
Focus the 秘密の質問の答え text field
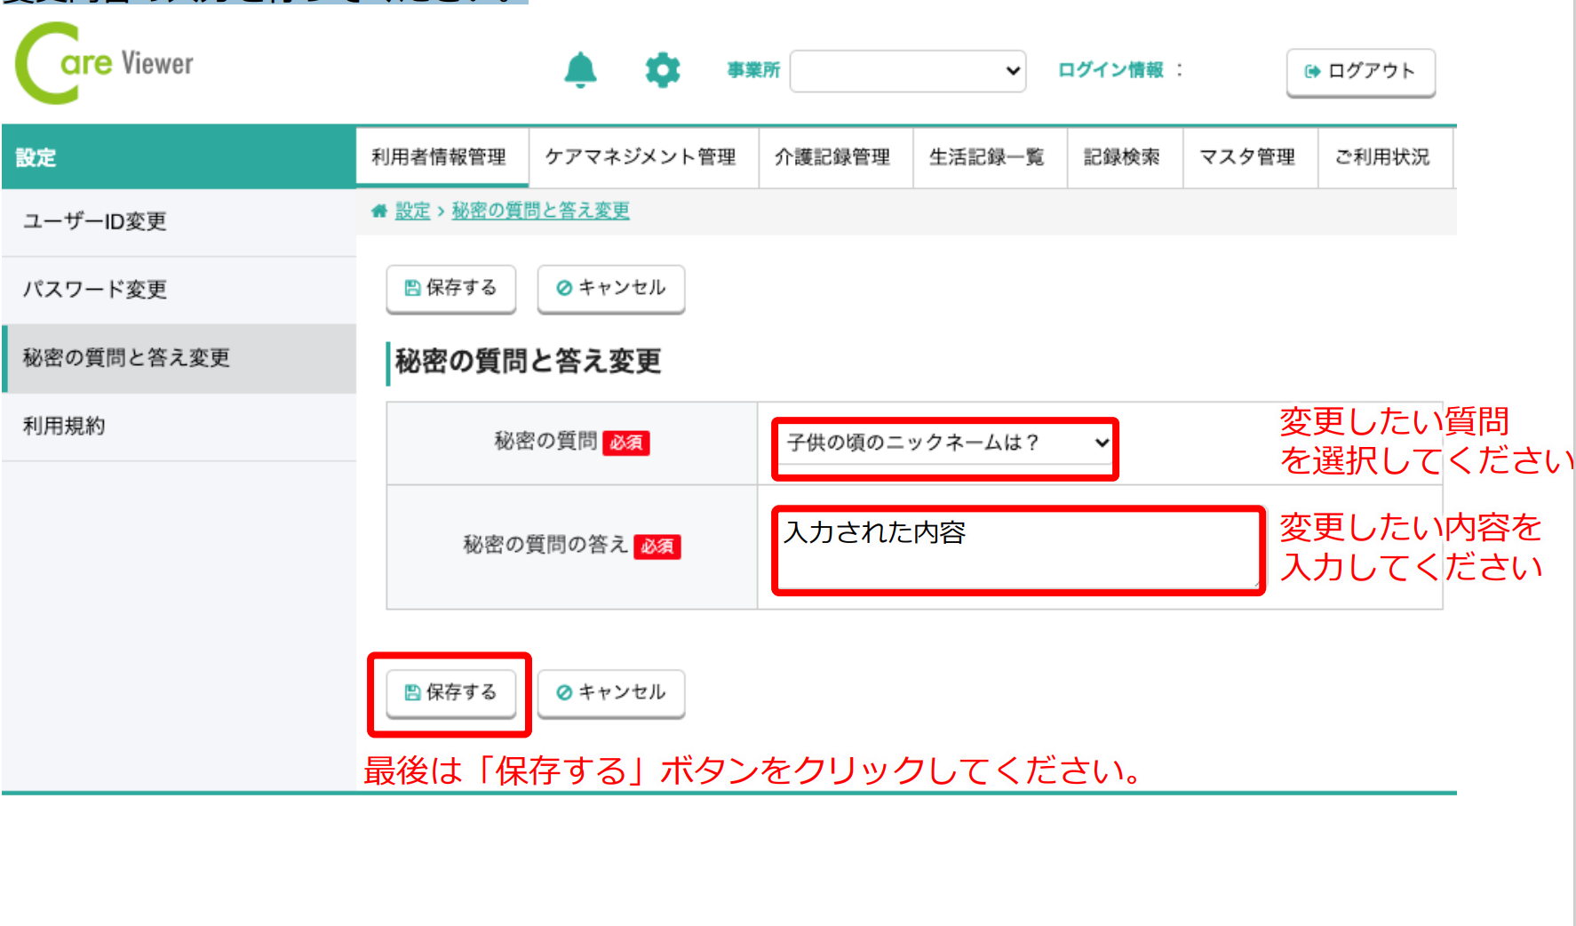click(x=1018, y=551)
